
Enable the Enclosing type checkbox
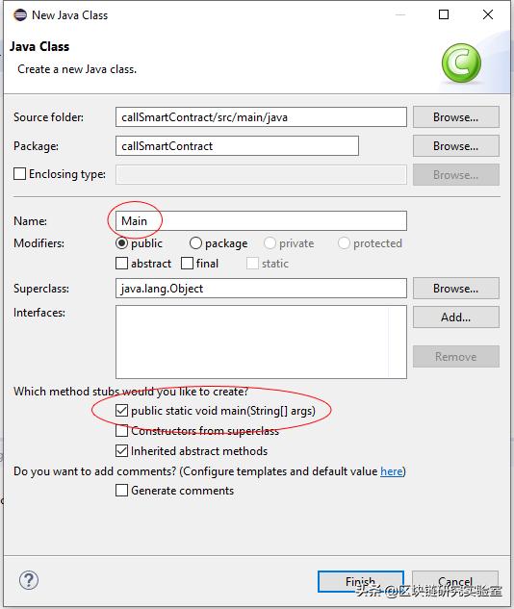coord(19,173)
